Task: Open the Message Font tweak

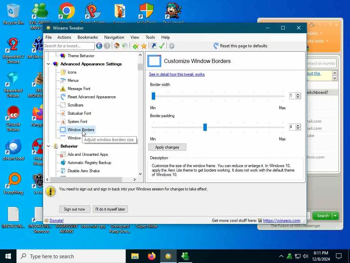Action: coord(79,89)
